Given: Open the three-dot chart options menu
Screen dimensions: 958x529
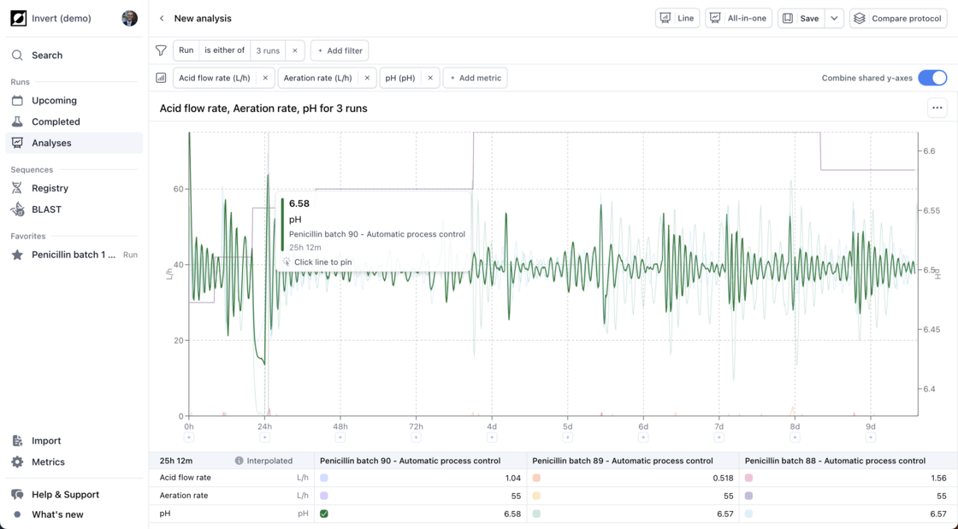Looking at the screenshot, I should click(937, 109).
